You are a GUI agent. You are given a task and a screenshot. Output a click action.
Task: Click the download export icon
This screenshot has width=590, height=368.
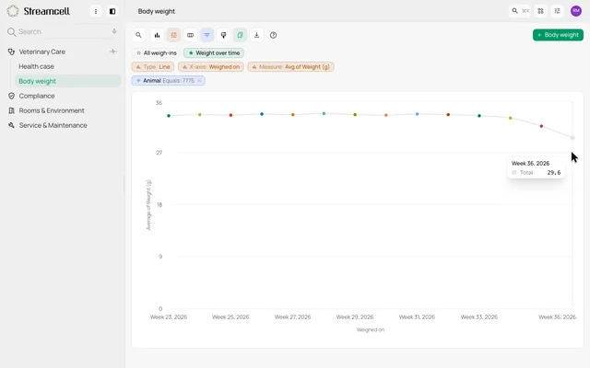[256, 35]
